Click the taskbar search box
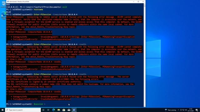Image resolution: width=200 pixels, height=112 pixels. 23,110
